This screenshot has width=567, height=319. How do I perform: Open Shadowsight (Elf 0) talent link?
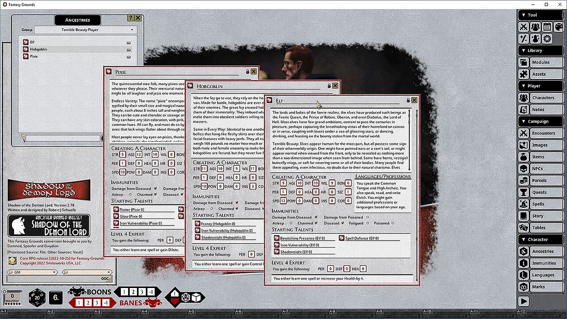point(276,252)
